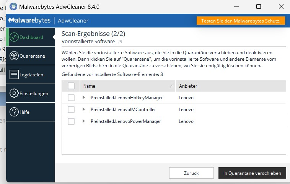This screenshot has width=290, height=184.
Task: Tick the Preinstalled.LenovoHotkeyManager checkbox
Action: (71, 98)
